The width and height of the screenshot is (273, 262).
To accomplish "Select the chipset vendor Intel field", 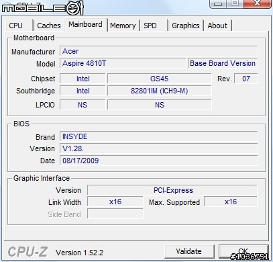I will 83,79.
